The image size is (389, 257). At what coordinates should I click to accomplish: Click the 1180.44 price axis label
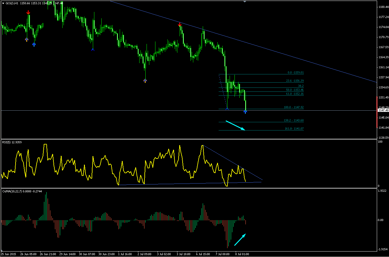(x=383, y=7)
